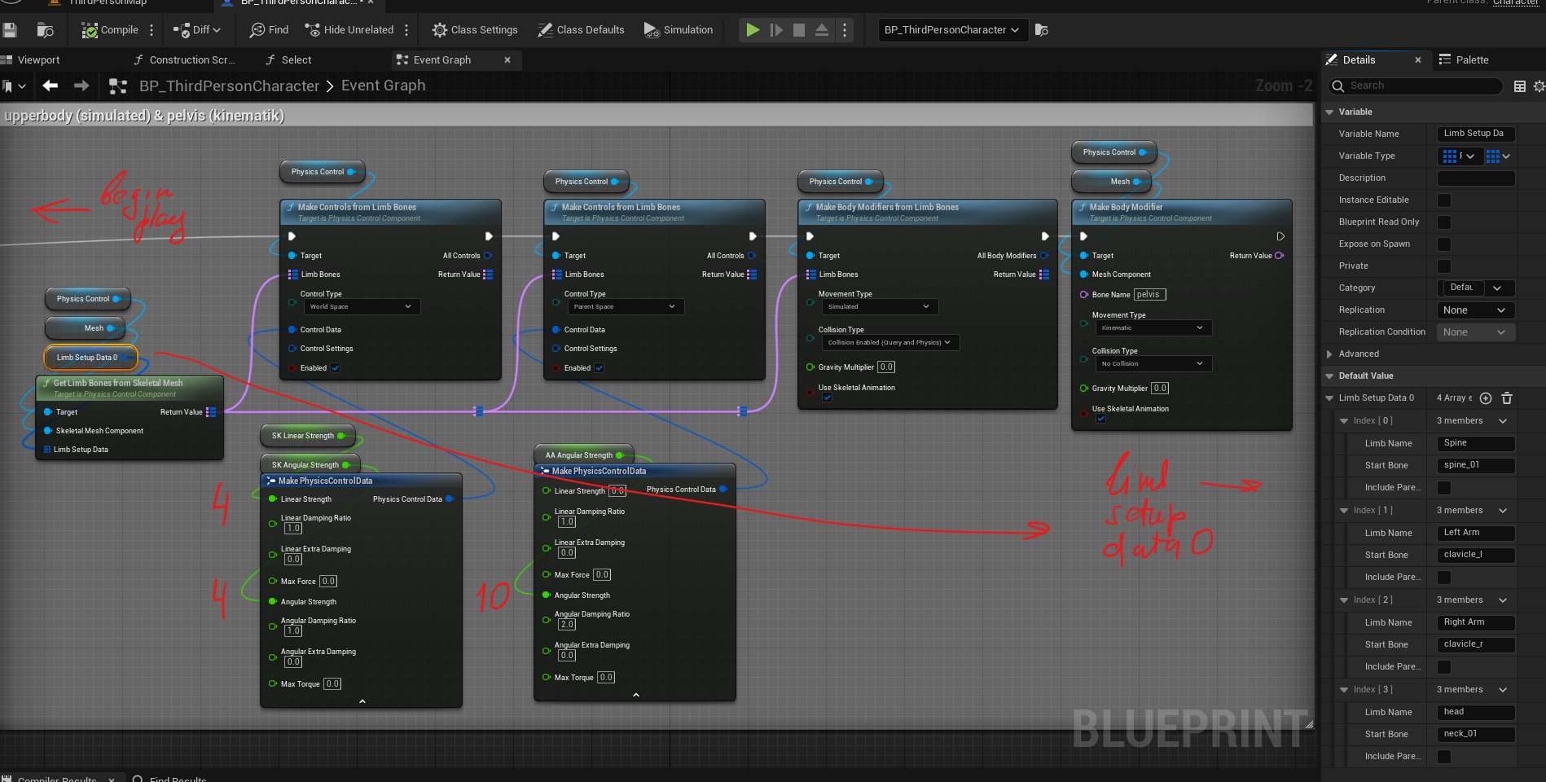
Task: Uncheck Use Skeletal Animation on Make Body Modifier
Action: coord(1100,418)
